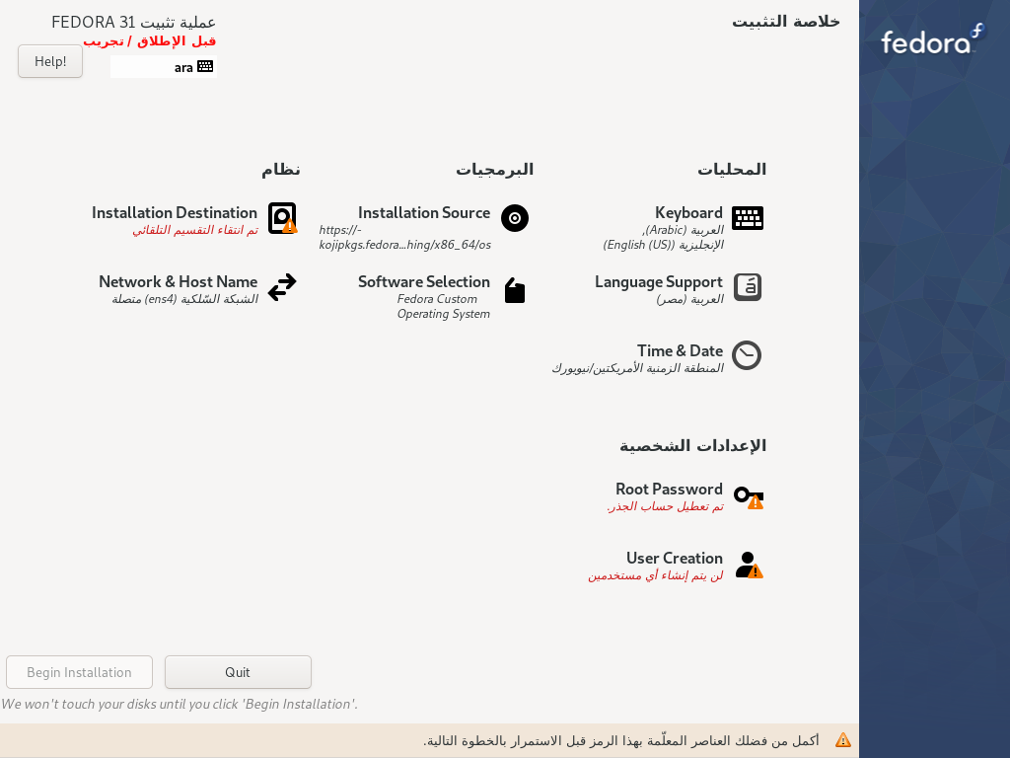Open Time & Date settings
Screen dimensions: 1010x758
pos(680,350)
